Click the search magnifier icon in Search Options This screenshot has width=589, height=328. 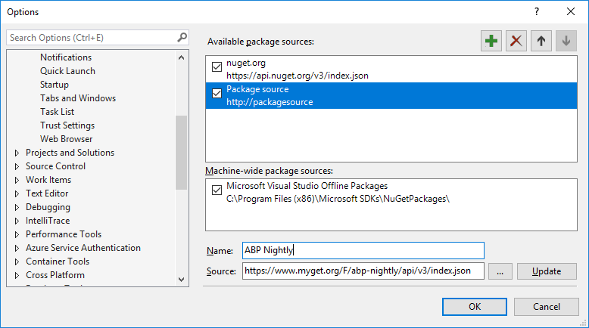pos(182,37)
